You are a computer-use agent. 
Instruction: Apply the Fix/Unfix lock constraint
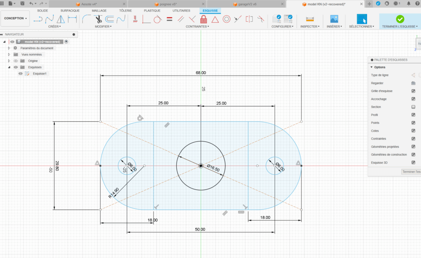click(204, 19)
